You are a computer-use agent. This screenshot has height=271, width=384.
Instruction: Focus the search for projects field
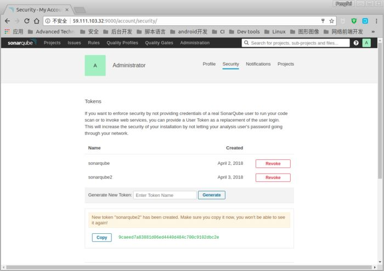point(296,43)
